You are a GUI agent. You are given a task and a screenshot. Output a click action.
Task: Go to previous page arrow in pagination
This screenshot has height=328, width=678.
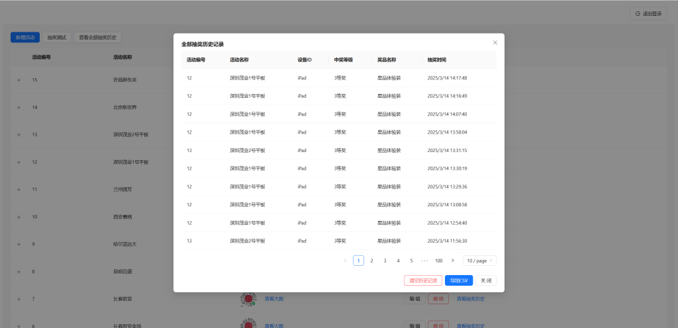[x=345, y=261]
